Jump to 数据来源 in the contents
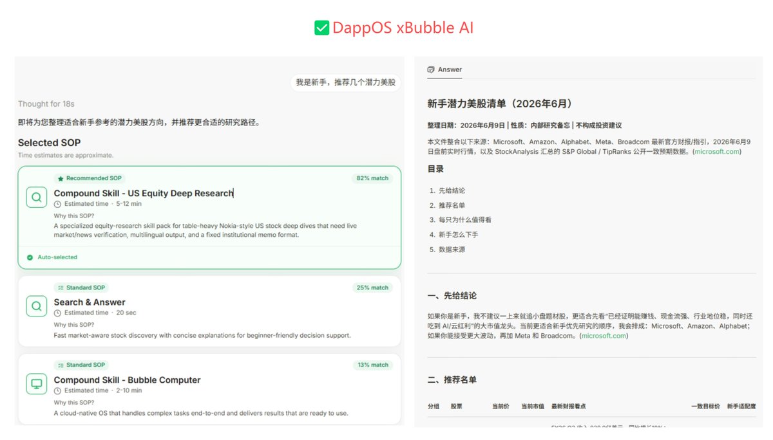This screenshot has width=773, height=440. pos(452,250)
